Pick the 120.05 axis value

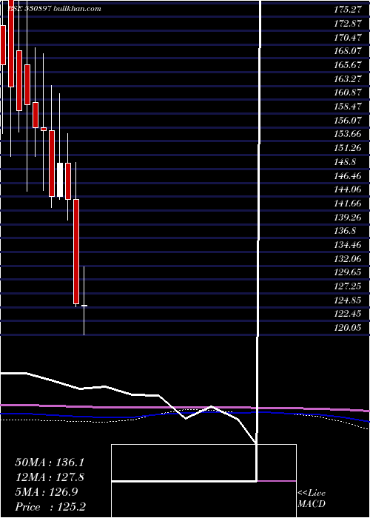tap(348, 328)
